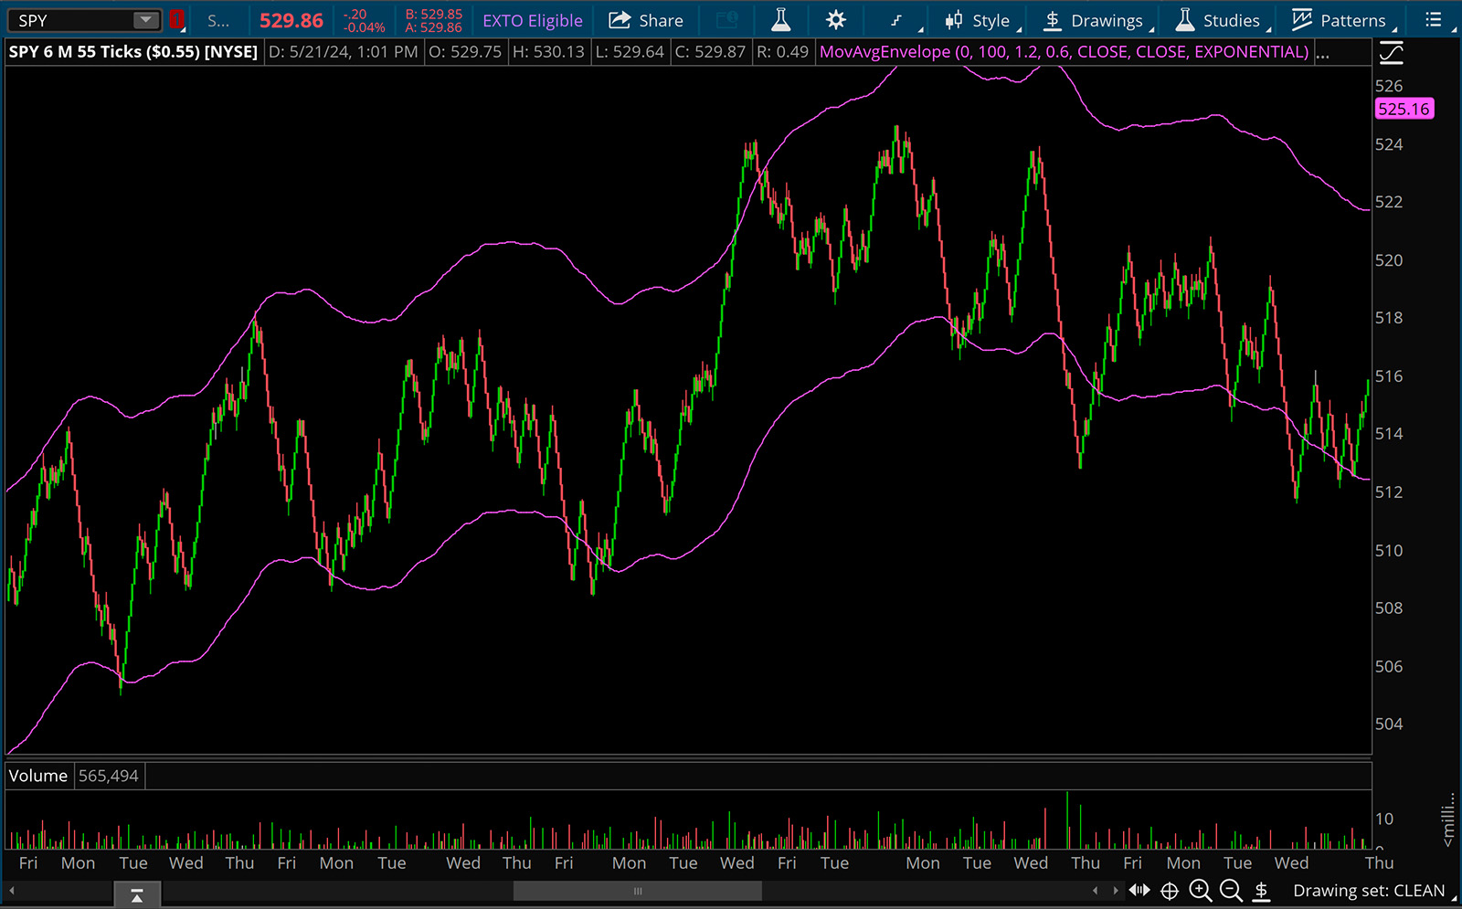Open the time frame step-line selector
1462x909 pixels.
[896, 20]
